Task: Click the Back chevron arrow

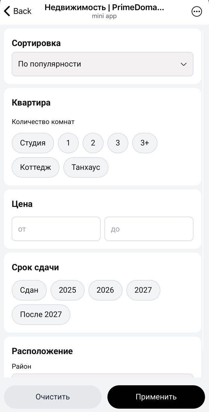Action: [6, 11]
